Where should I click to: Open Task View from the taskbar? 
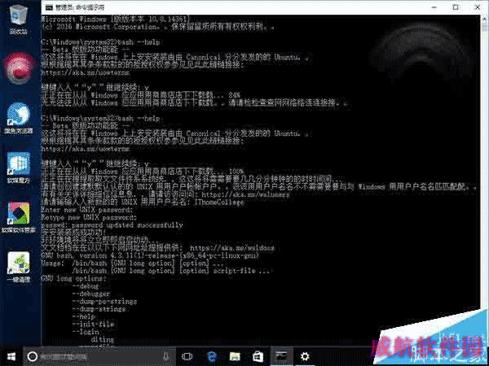[x=187, y=356]
